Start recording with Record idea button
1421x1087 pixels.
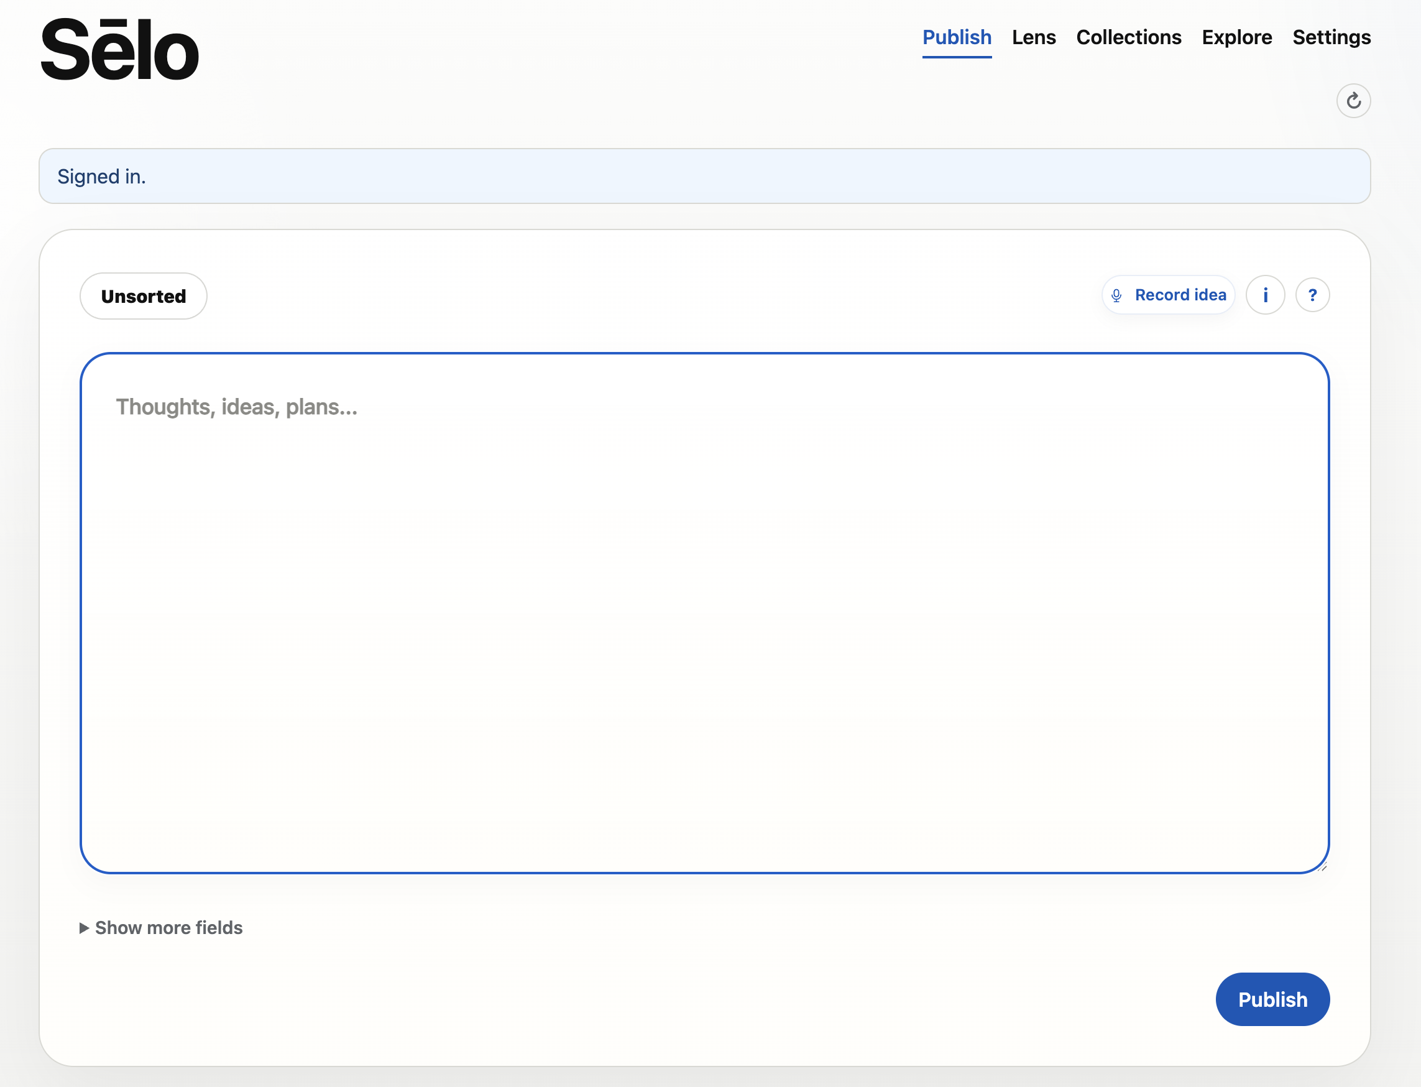tap(1168, 295)
